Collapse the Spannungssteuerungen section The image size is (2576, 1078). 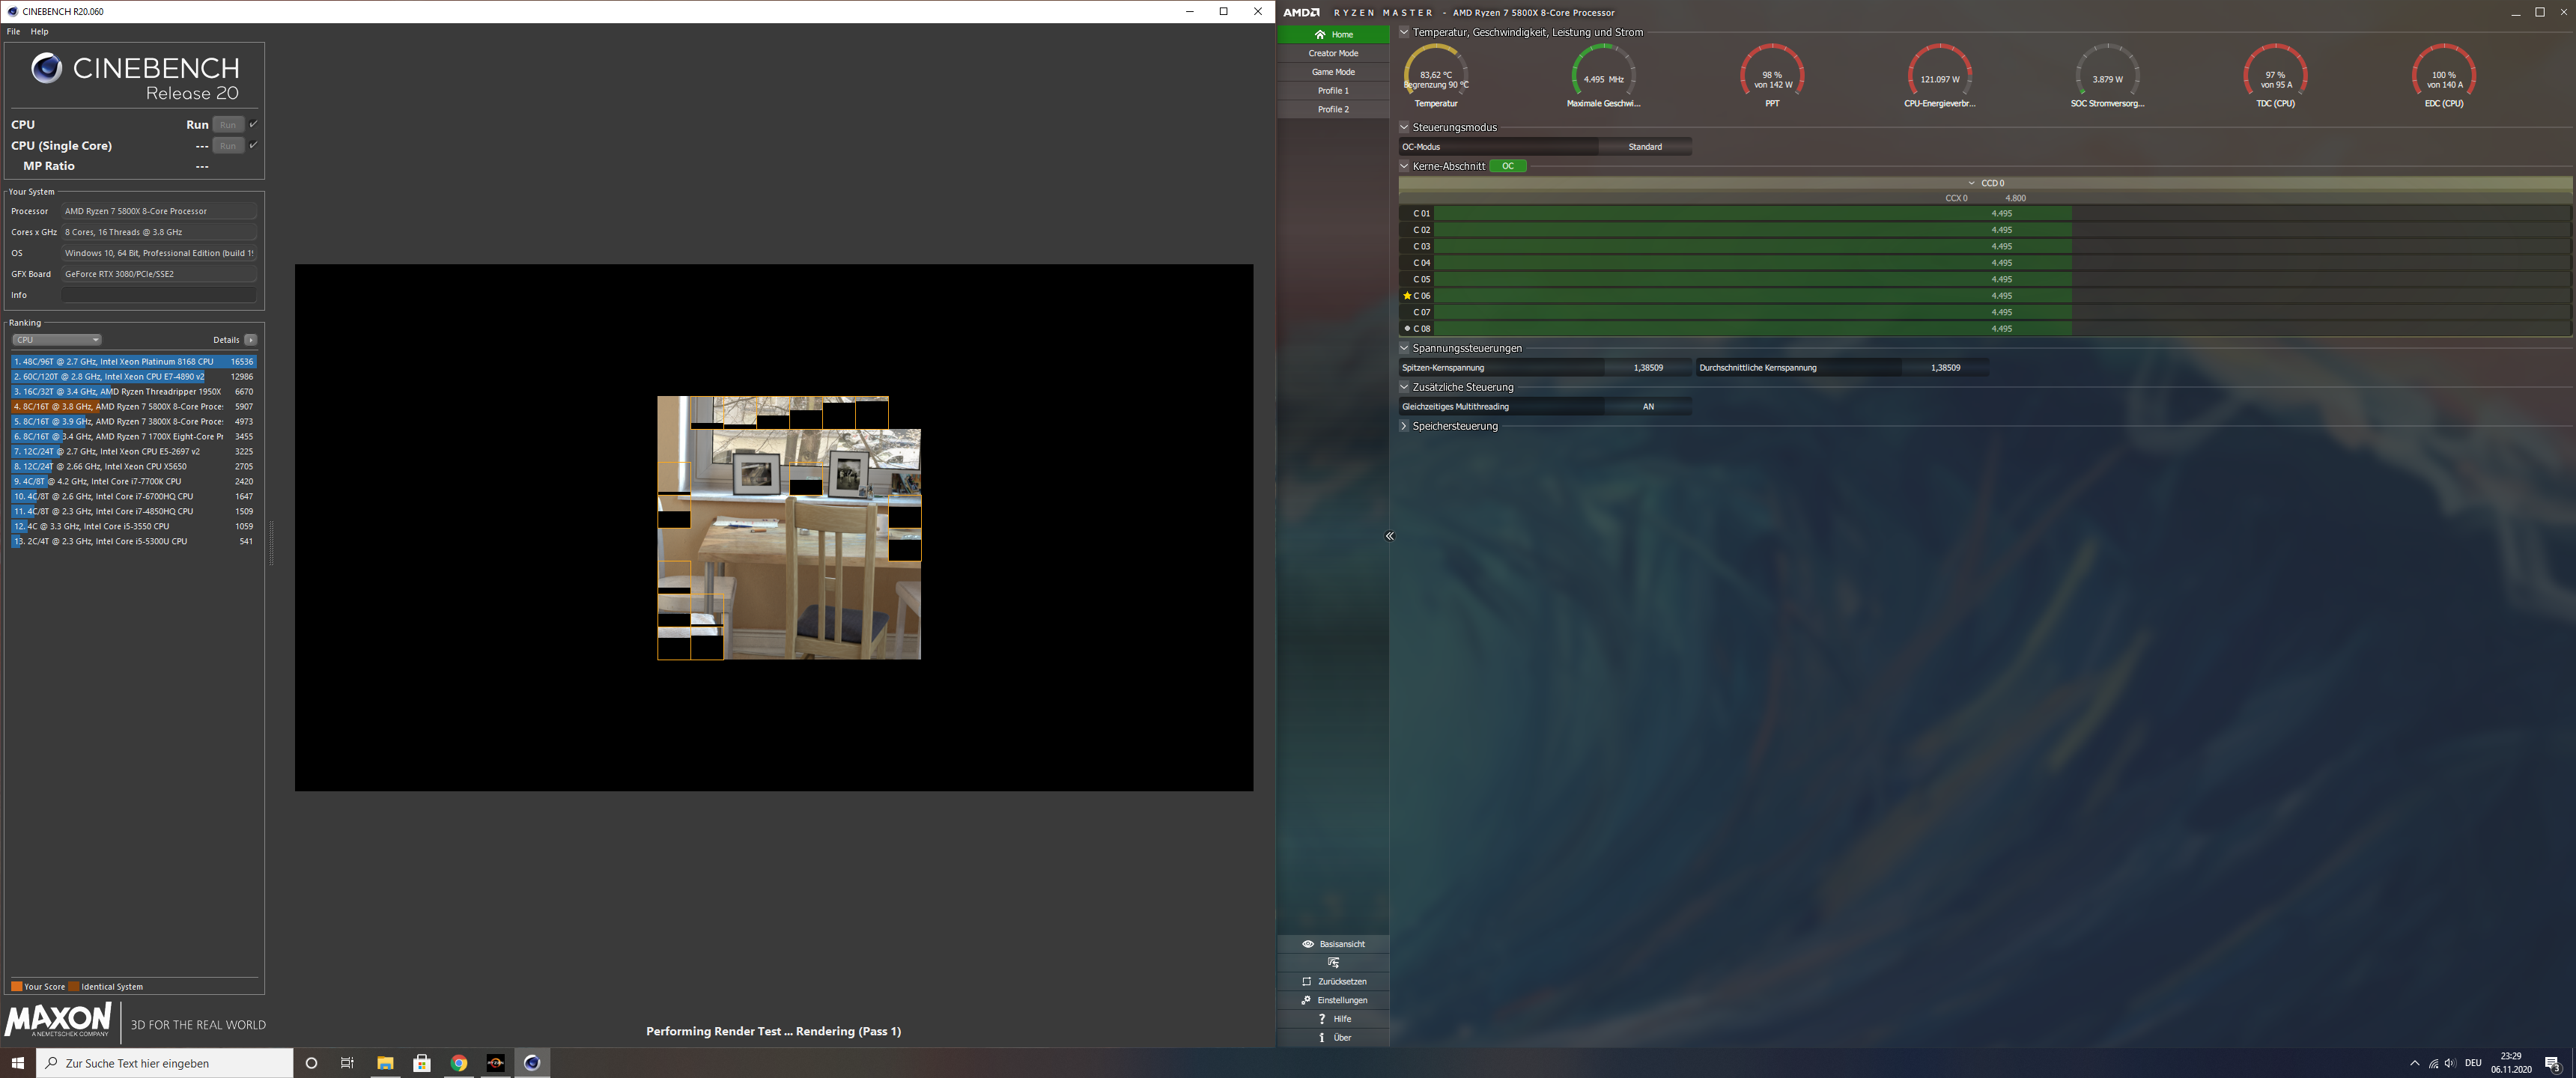[x=1404, y=348]
